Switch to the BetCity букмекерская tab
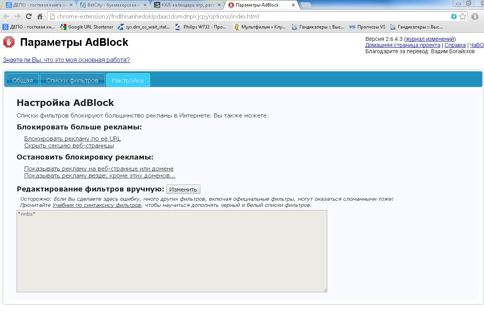Image resolution: width=484 pixels, height=312 pixels. tap(113, 5)
